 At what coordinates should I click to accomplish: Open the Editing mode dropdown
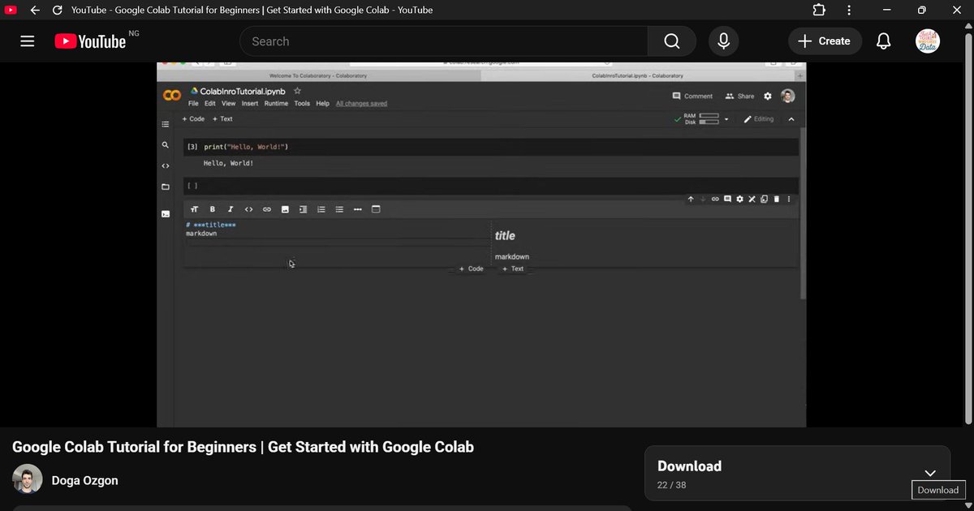760,119
